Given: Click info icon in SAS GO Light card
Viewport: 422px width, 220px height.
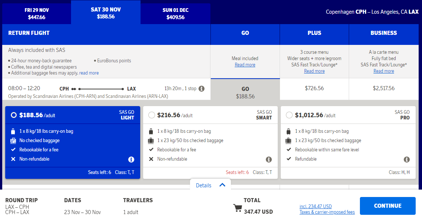Looking at the screenshot, I should pyautogui.click(x=131, y=160).
